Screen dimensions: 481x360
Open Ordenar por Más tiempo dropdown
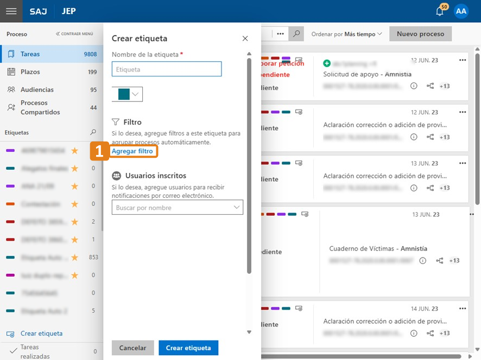347,34
